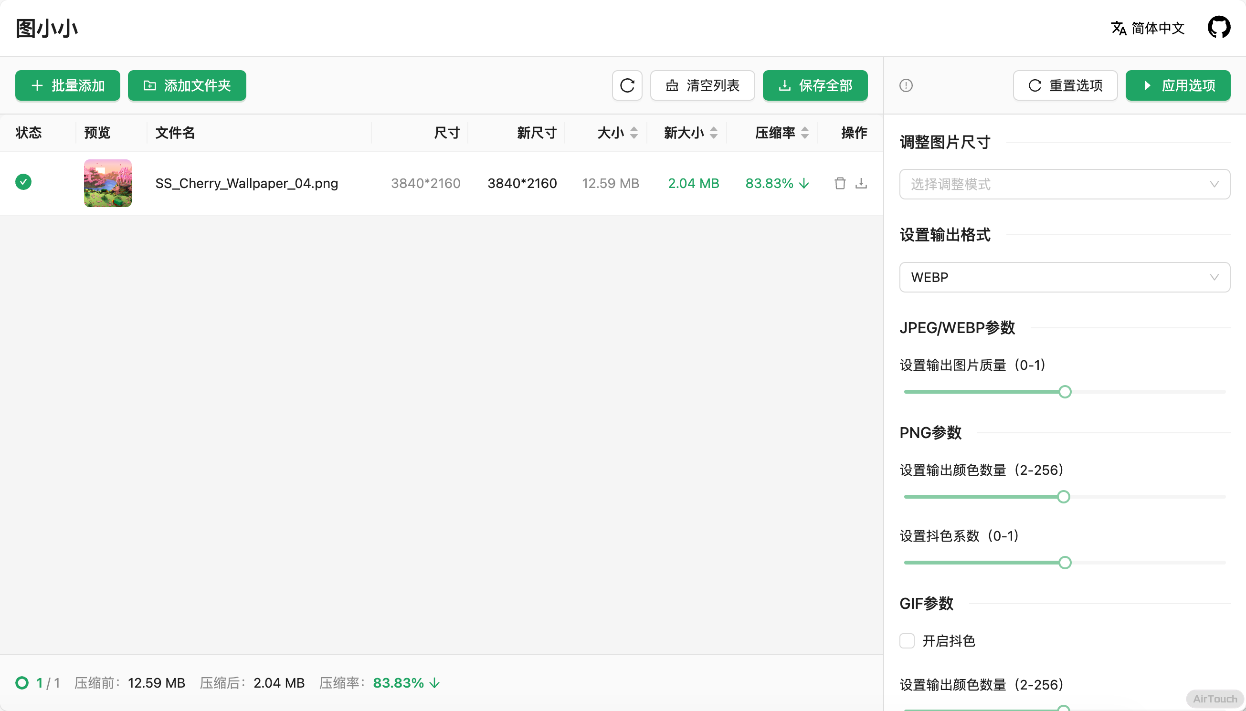
Task: Open 简体中文 language selector
Action: 1157,28
